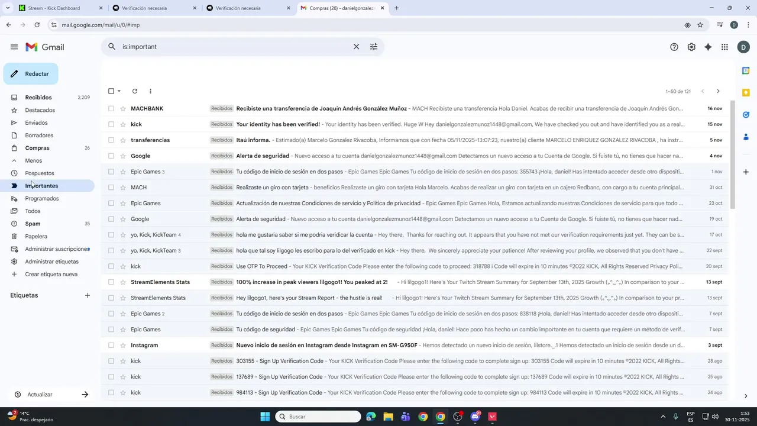Screen dimensions: 757x426
Task: Click the search magnifier icon
Action: [x=112, y=46]
